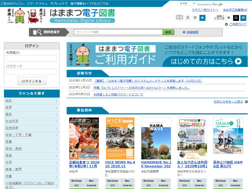Open 浜松市立図書館HP link
The image size is (252, 189).
pyautogui.click(x=235, y=10)
